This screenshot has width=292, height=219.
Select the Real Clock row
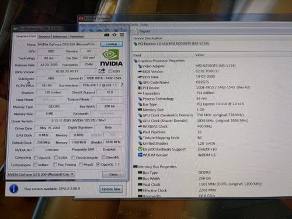click(x=200, y=184)
